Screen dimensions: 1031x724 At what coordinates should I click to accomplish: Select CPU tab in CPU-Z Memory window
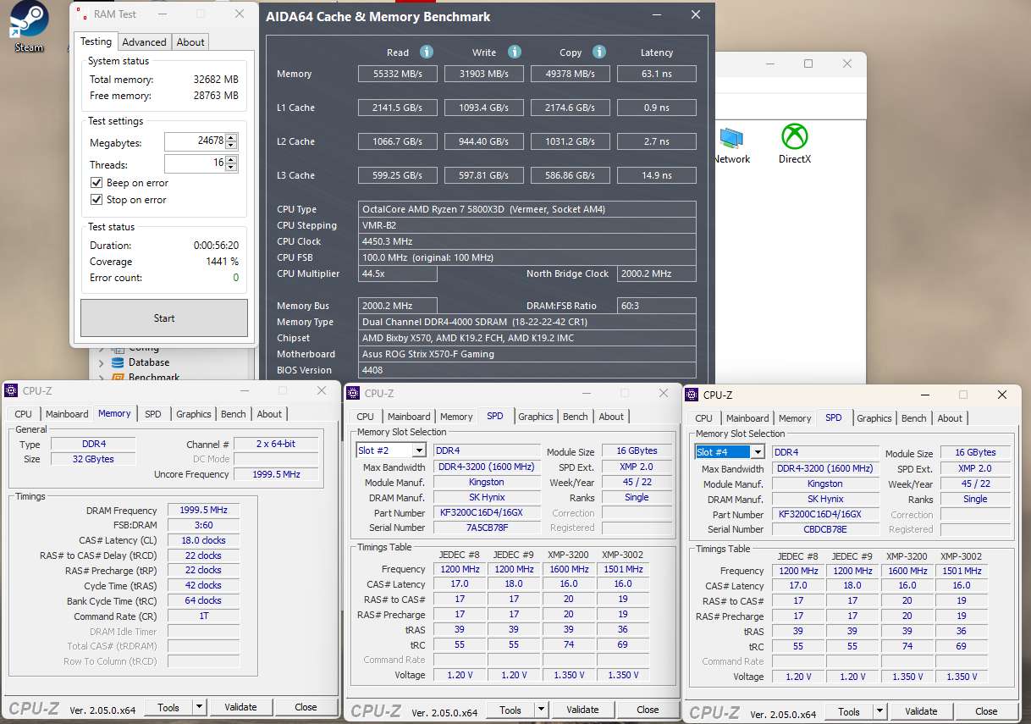tap(24, 414)
